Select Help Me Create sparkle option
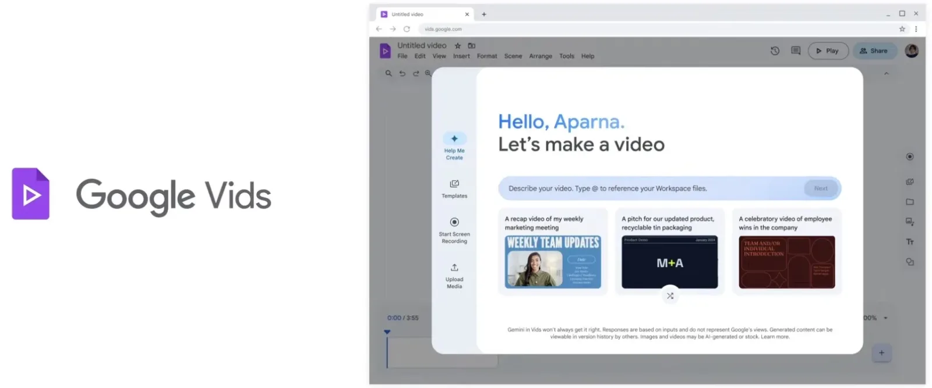The image size is (932, 388). pos(454,145)
